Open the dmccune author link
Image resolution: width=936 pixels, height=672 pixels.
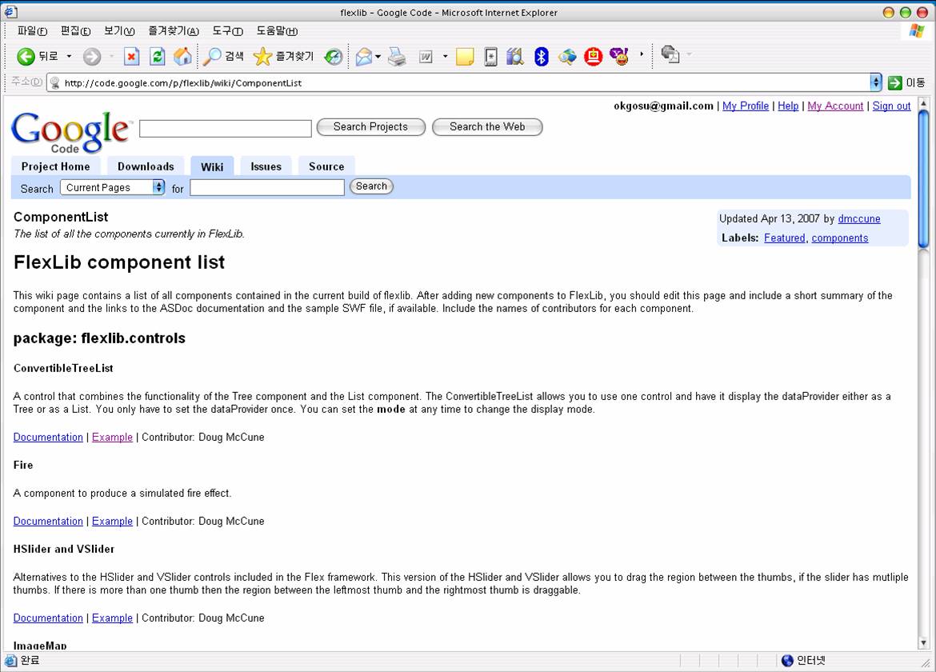pyautogui.click(x=859, y=218)
